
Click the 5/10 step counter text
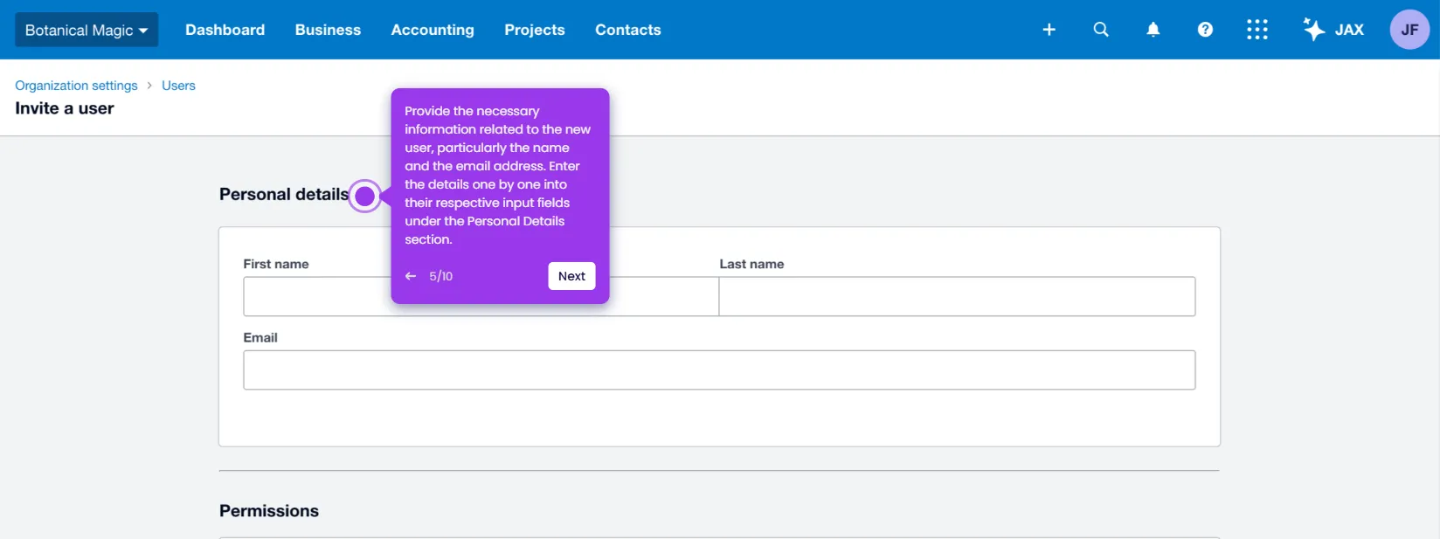point(440,276)
